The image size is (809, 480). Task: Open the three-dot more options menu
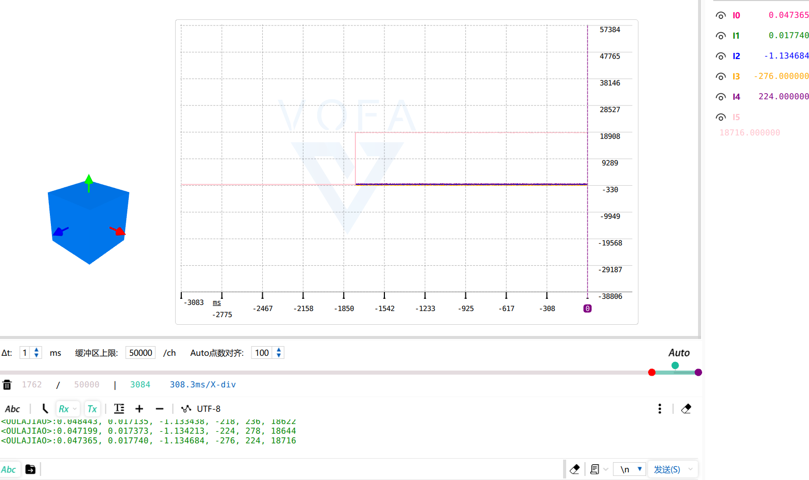pos(660,409)
